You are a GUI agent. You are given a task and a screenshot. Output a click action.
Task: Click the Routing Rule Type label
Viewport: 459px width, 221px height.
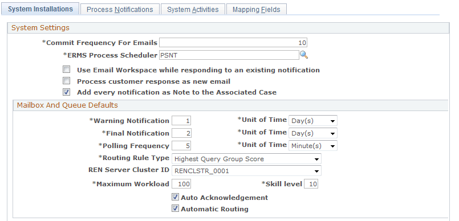tap(134, 158)
